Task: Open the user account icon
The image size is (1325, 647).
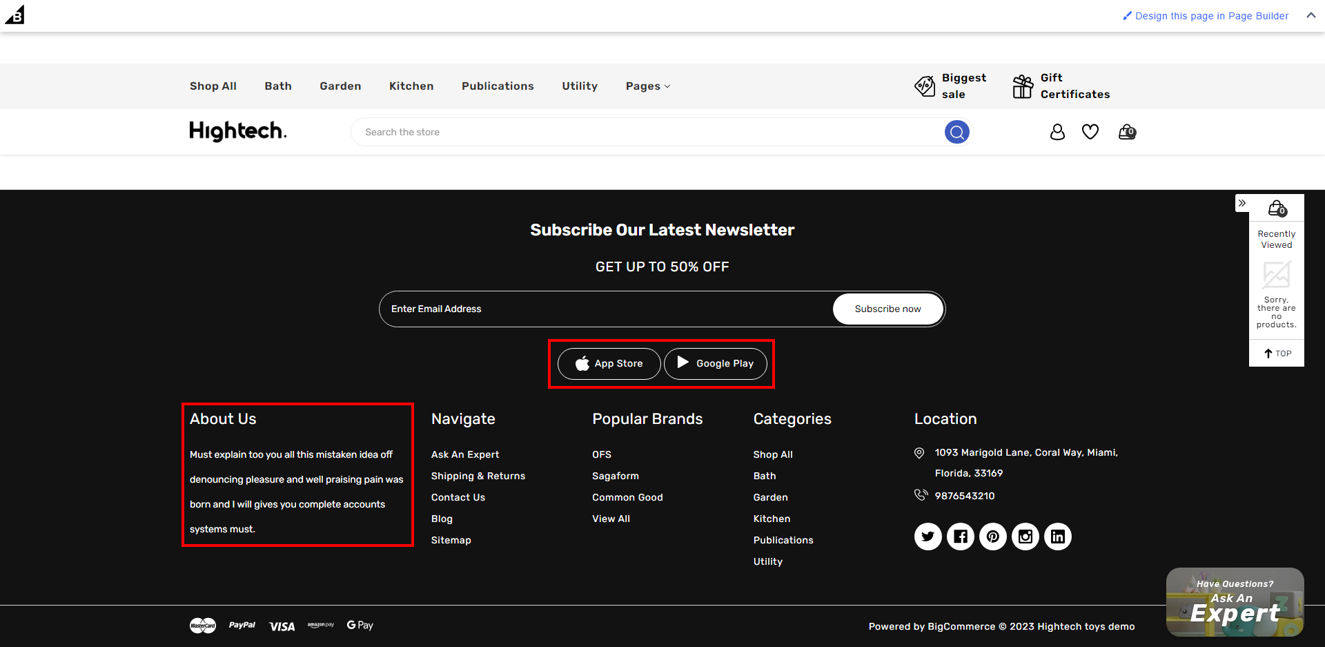Action: [1057, 132]
